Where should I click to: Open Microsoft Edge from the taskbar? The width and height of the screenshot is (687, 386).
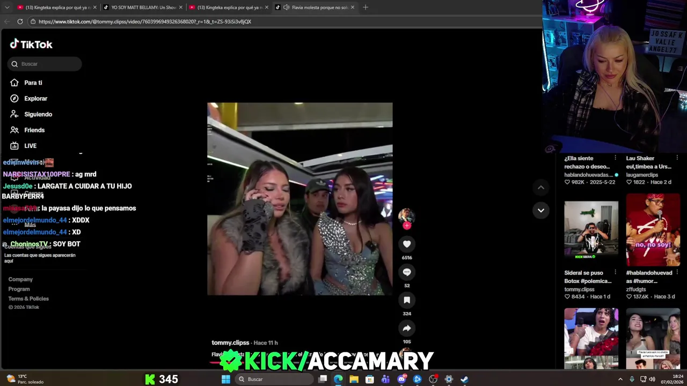click(x=338, y=379)
